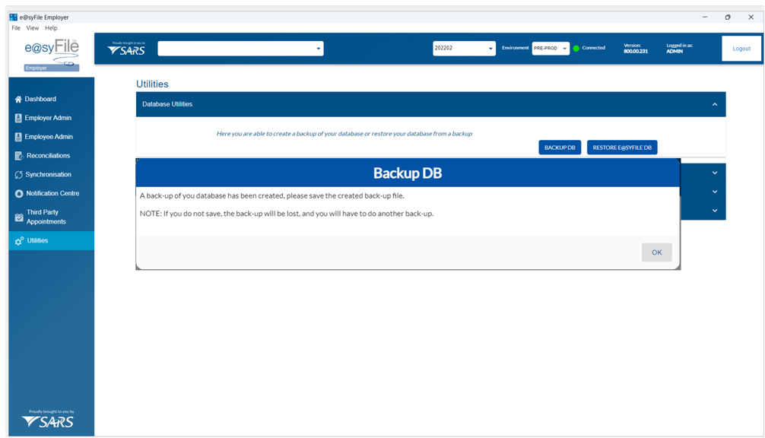Image resolution: width=765 pixels, height=438 pixels.
Task: Click the Employer badge under the logo
Action: pos(52,68)
